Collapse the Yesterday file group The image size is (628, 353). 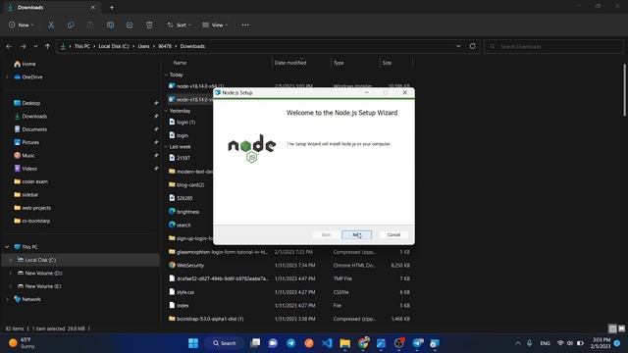click(166, 111)
